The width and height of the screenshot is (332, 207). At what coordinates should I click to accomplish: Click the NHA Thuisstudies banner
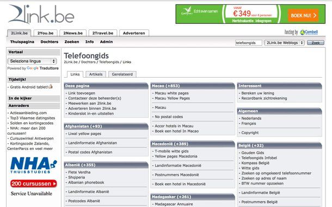click(x=34, y=165)
